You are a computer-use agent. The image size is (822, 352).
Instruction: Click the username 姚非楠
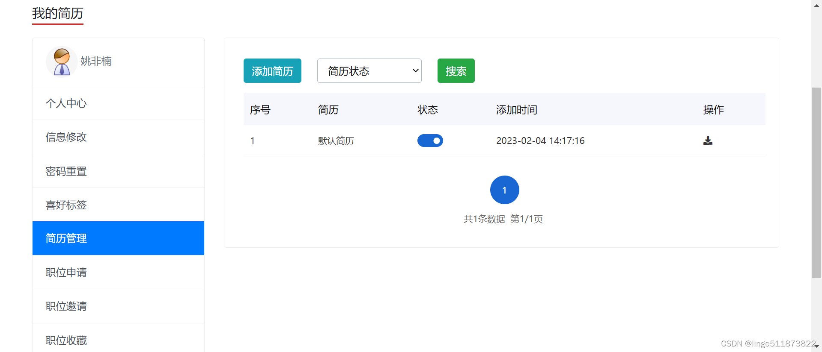(x=96, y=61)
